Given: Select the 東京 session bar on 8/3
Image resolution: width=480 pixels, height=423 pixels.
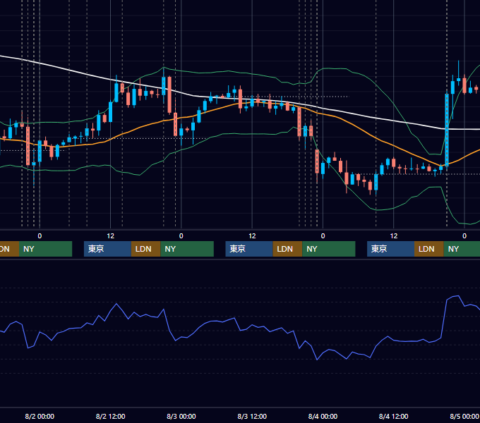Looking at the screenshot, I should 249,249.
